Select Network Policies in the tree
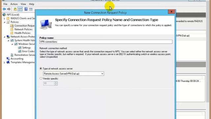Screen dimensions: 211x119 (x=23, y=29)
